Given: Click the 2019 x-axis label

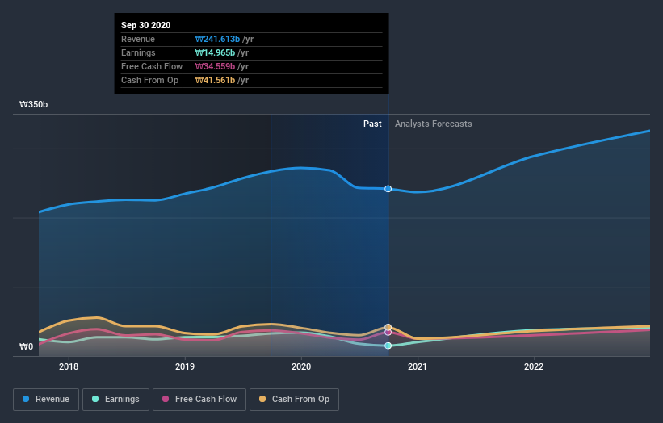Looking at the screenshot, I should [185, 366].
